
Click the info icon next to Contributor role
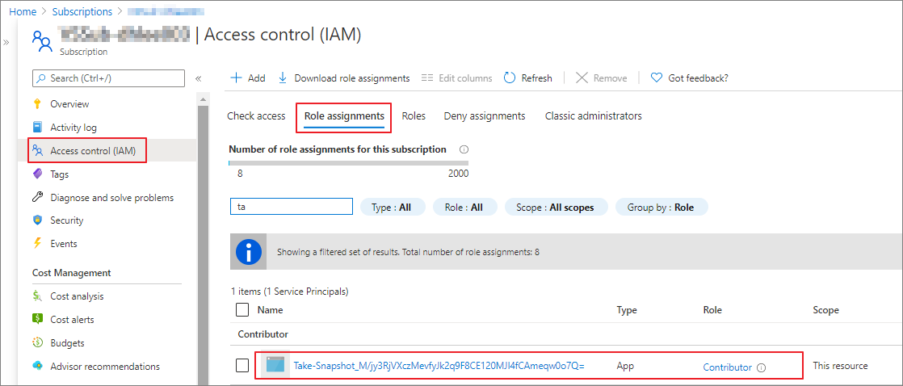click(762, 367)
